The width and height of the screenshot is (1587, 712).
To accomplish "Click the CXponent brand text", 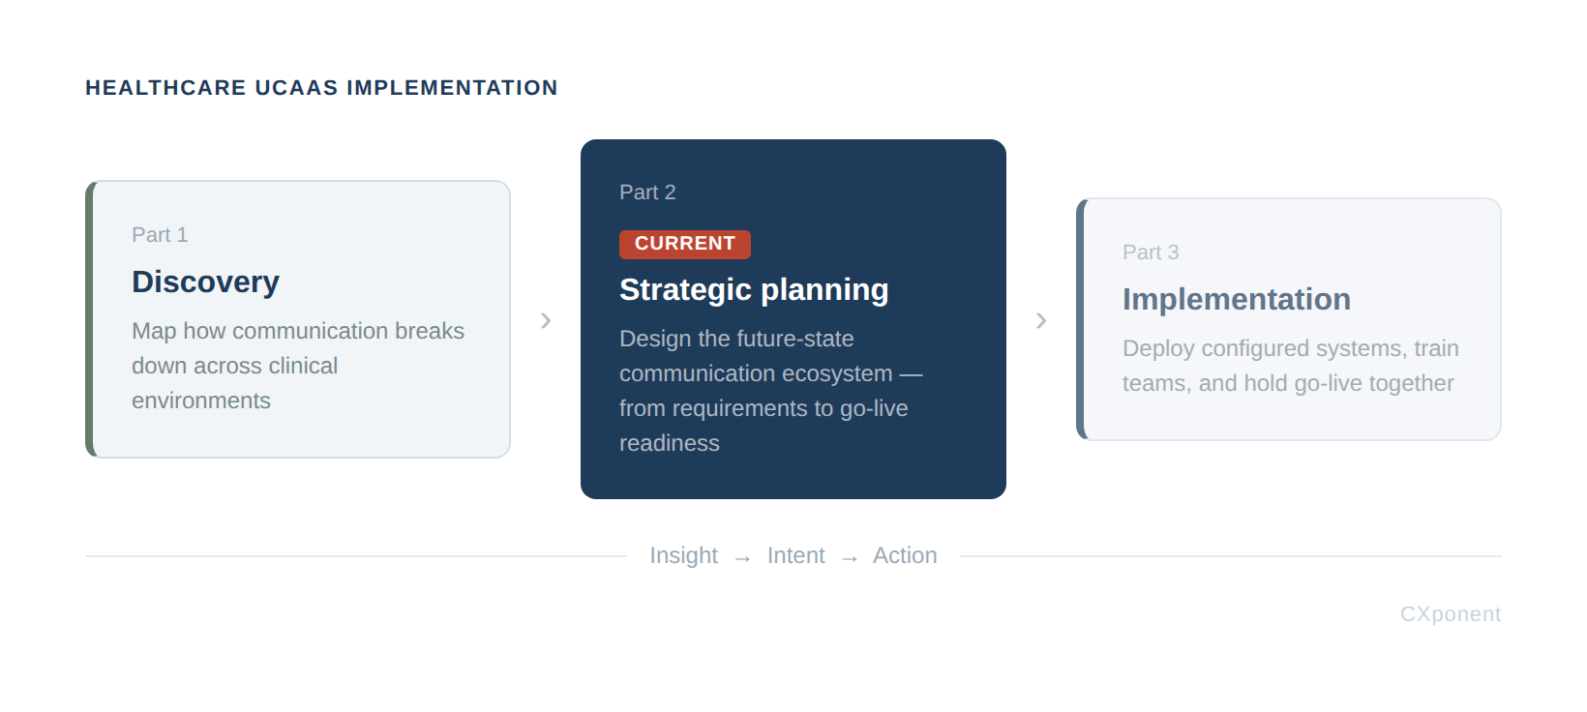I will tap(1451, 613).
